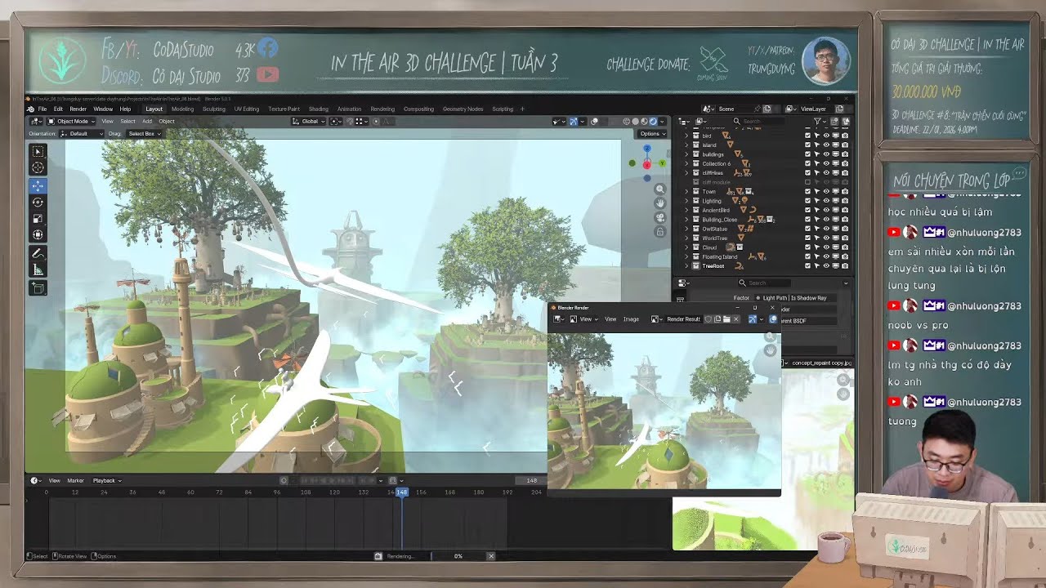
Task: Switch viewport to rendered shading mode
Action: coord(653,122)
